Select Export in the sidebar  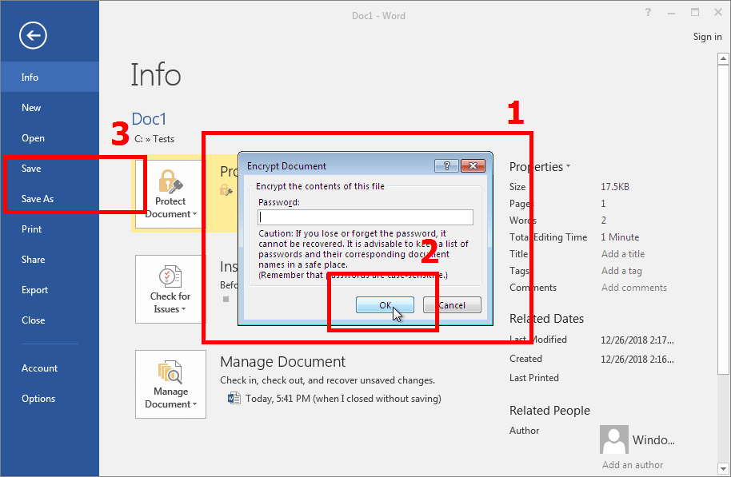pos(50,290)
